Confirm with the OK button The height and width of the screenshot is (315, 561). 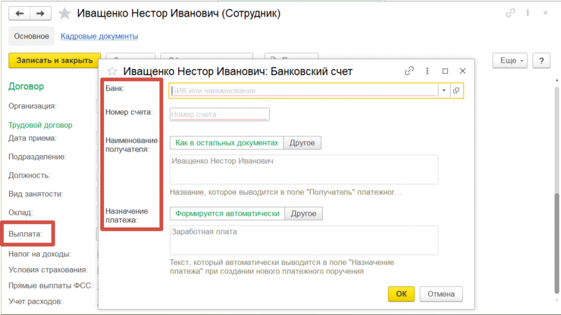point(401,294)
